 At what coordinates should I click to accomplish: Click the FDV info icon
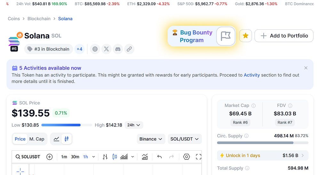290,105
